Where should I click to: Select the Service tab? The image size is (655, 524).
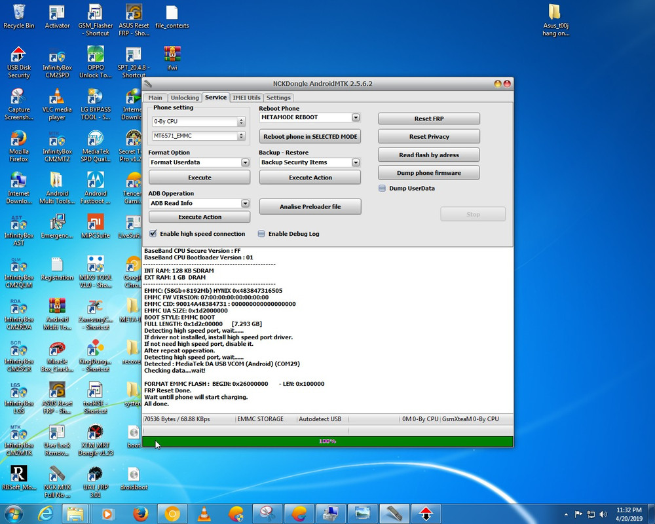216,97
